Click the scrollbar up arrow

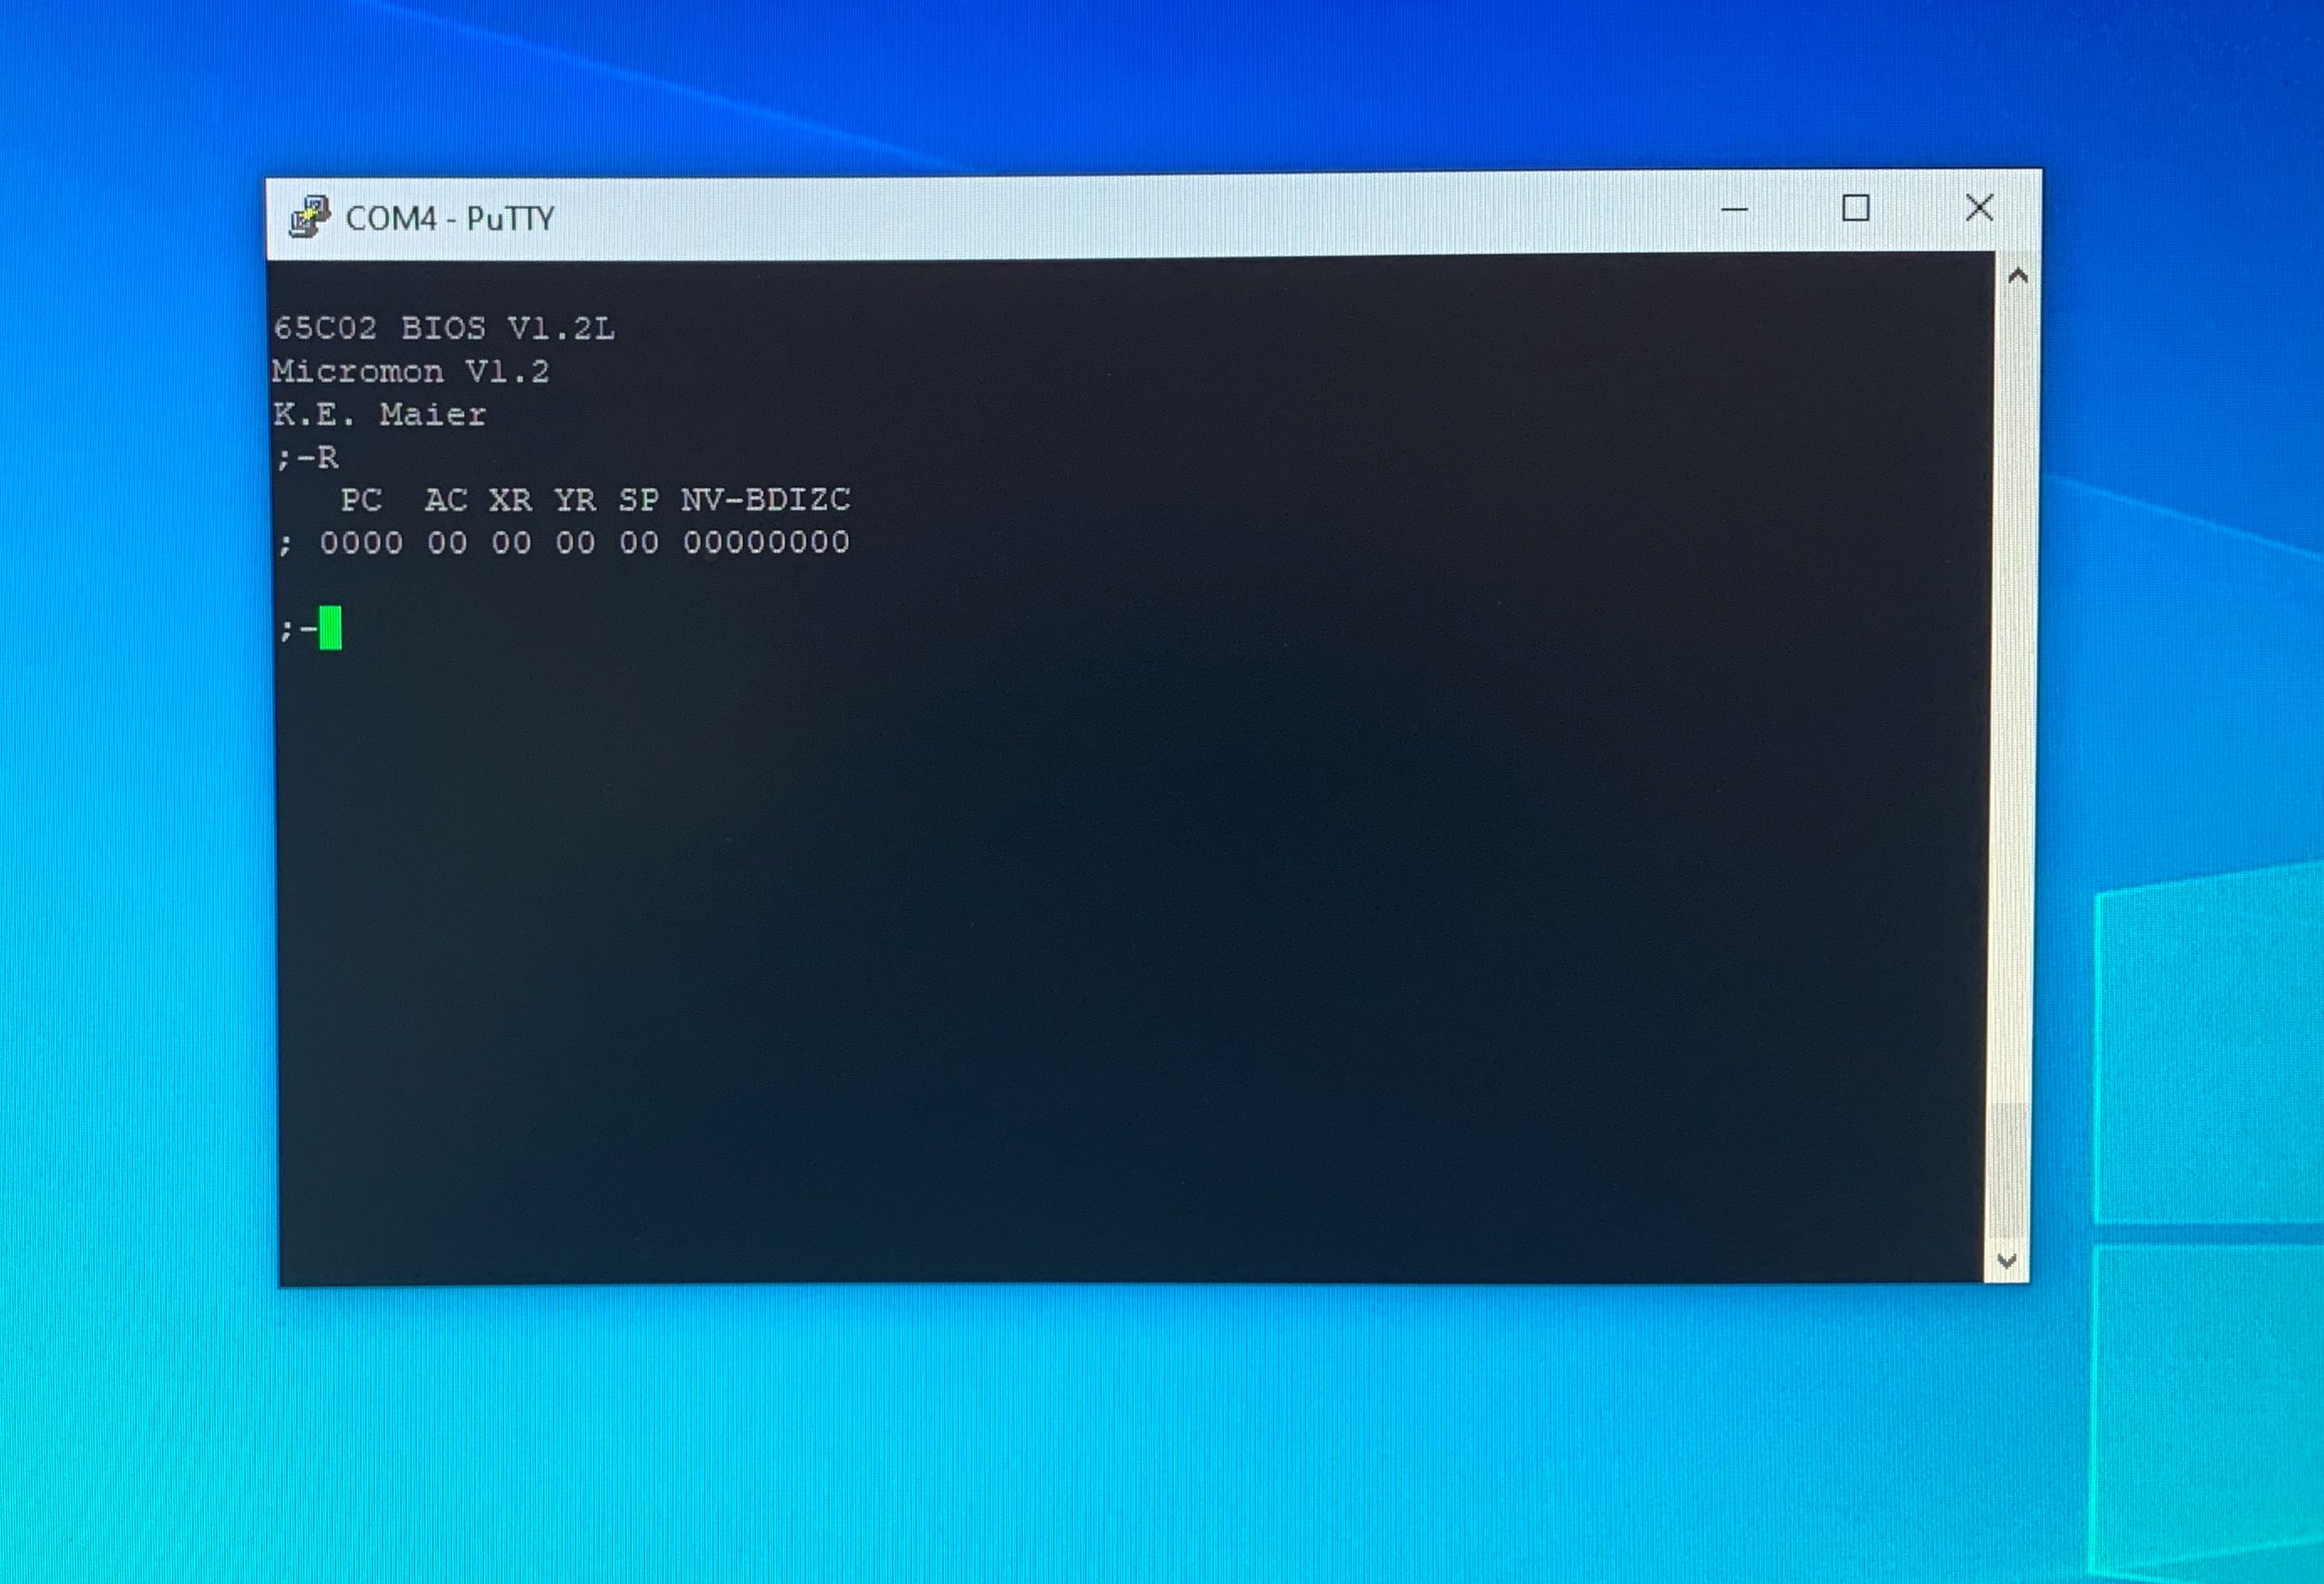pos(2017,277)
